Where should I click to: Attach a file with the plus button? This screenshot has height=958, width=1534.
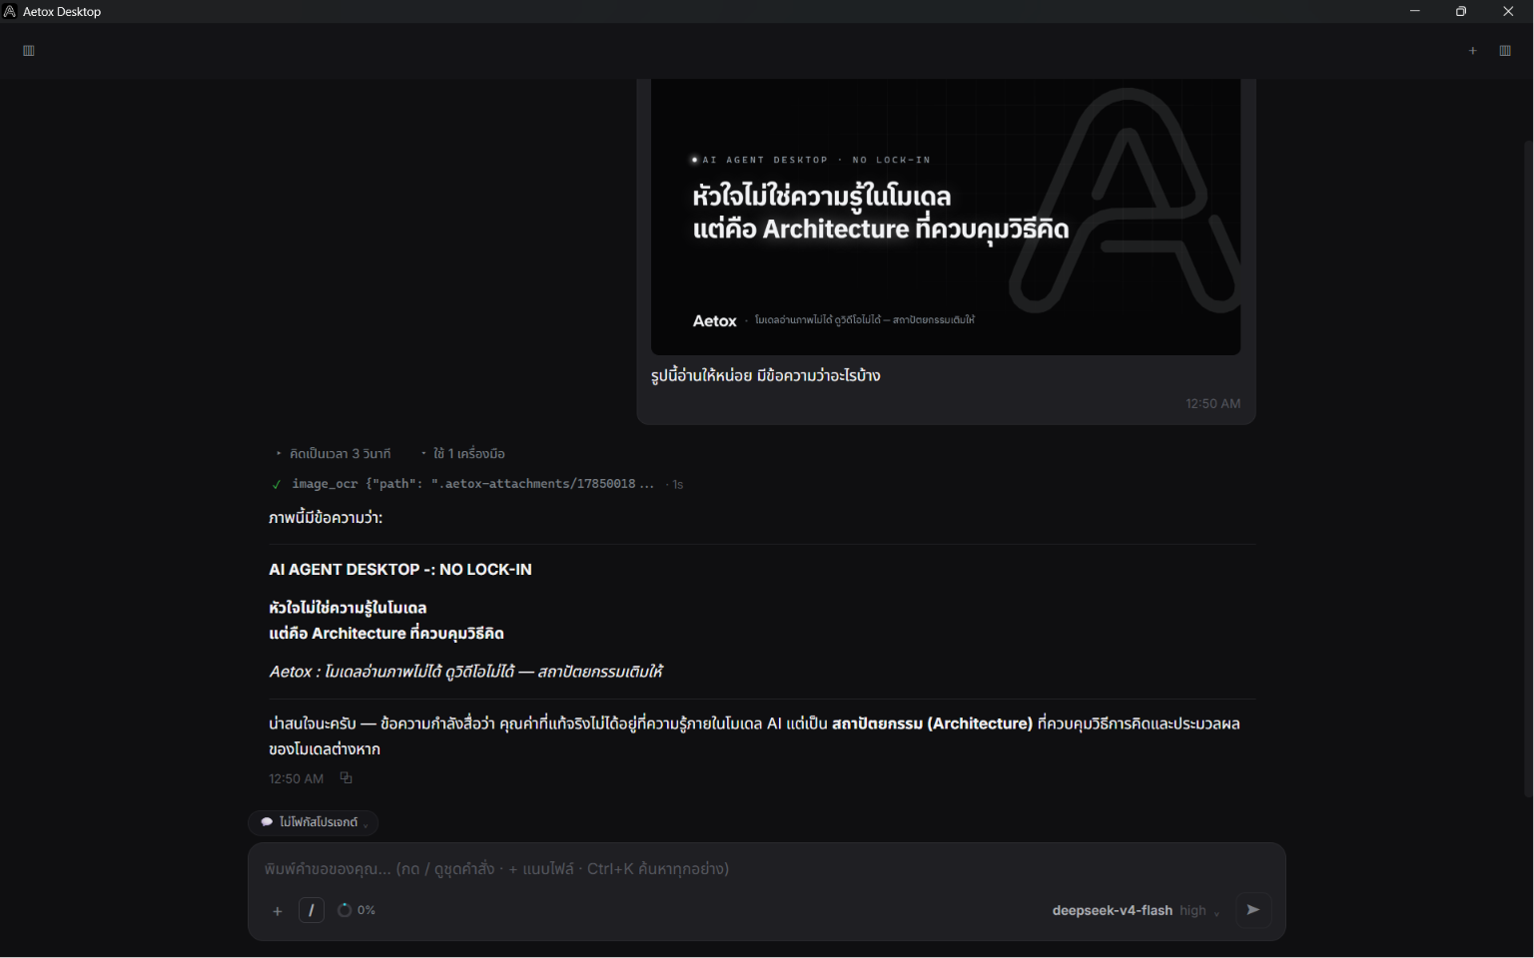278,911
